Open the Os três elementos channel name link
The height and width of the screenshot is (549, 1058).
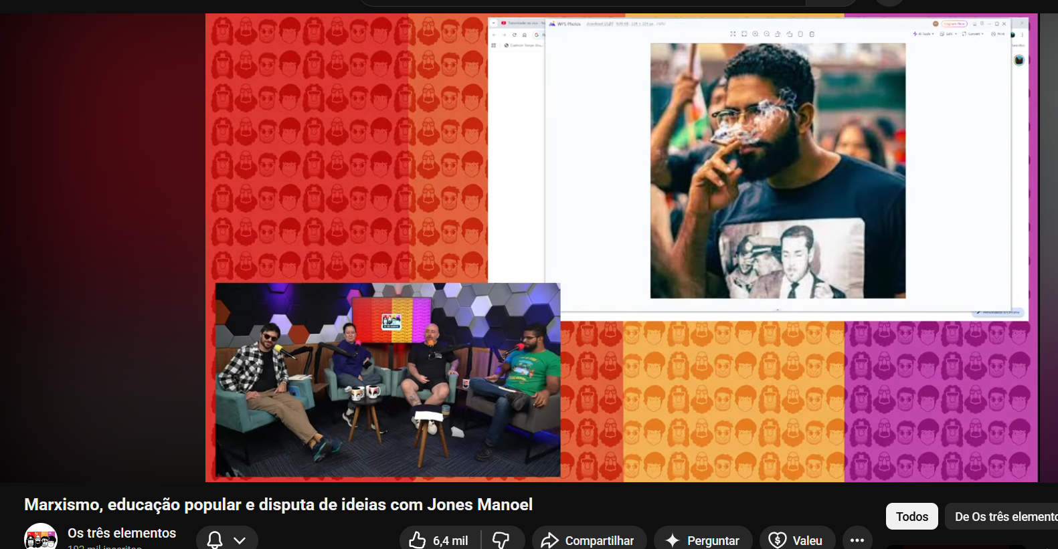[122, 533]
